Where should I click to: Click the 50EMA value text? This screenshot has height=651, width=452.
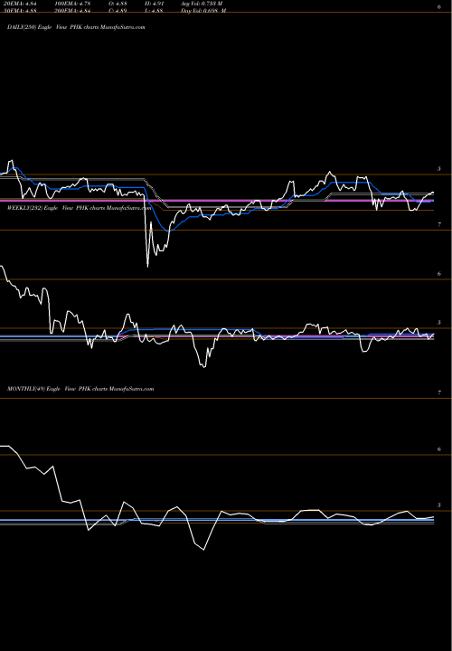click(20, 11)
